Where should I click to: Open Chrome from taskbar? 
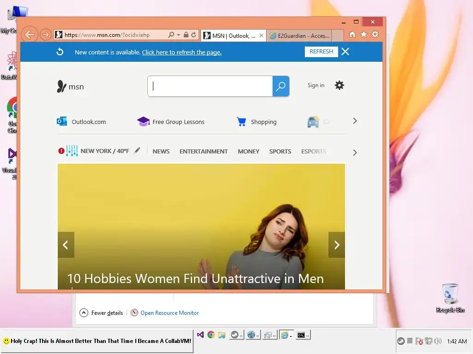(211, 335)
